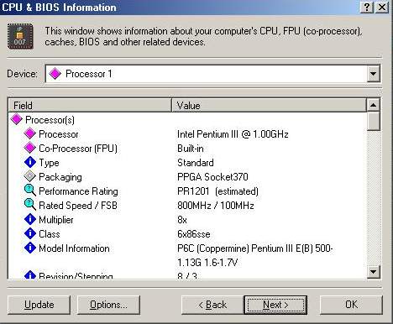This screenshot has width=393, height=324.
Task: Select the Multiplier field label
Action: point(56,220)
